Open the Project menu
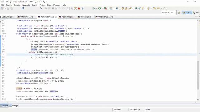The height and width of the screenshot is (112, 200). (42, 5)
